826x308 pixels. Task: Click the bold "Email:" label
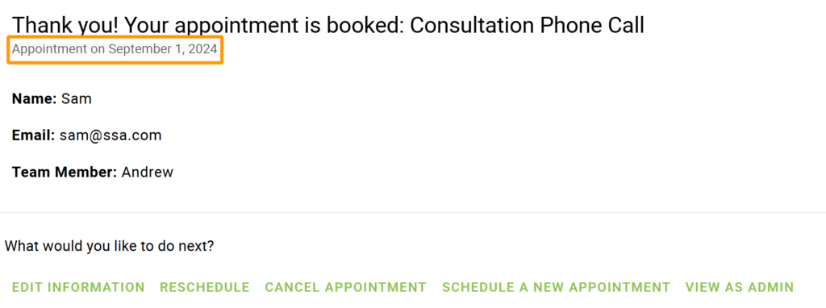point(33,135)
